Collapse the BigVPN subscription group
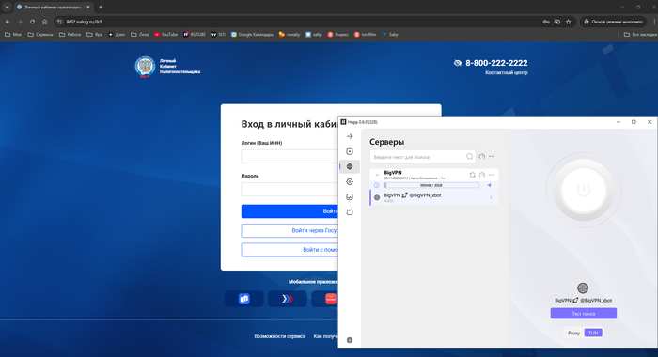This screenshot has height=357, width=658. pos(377,175)
